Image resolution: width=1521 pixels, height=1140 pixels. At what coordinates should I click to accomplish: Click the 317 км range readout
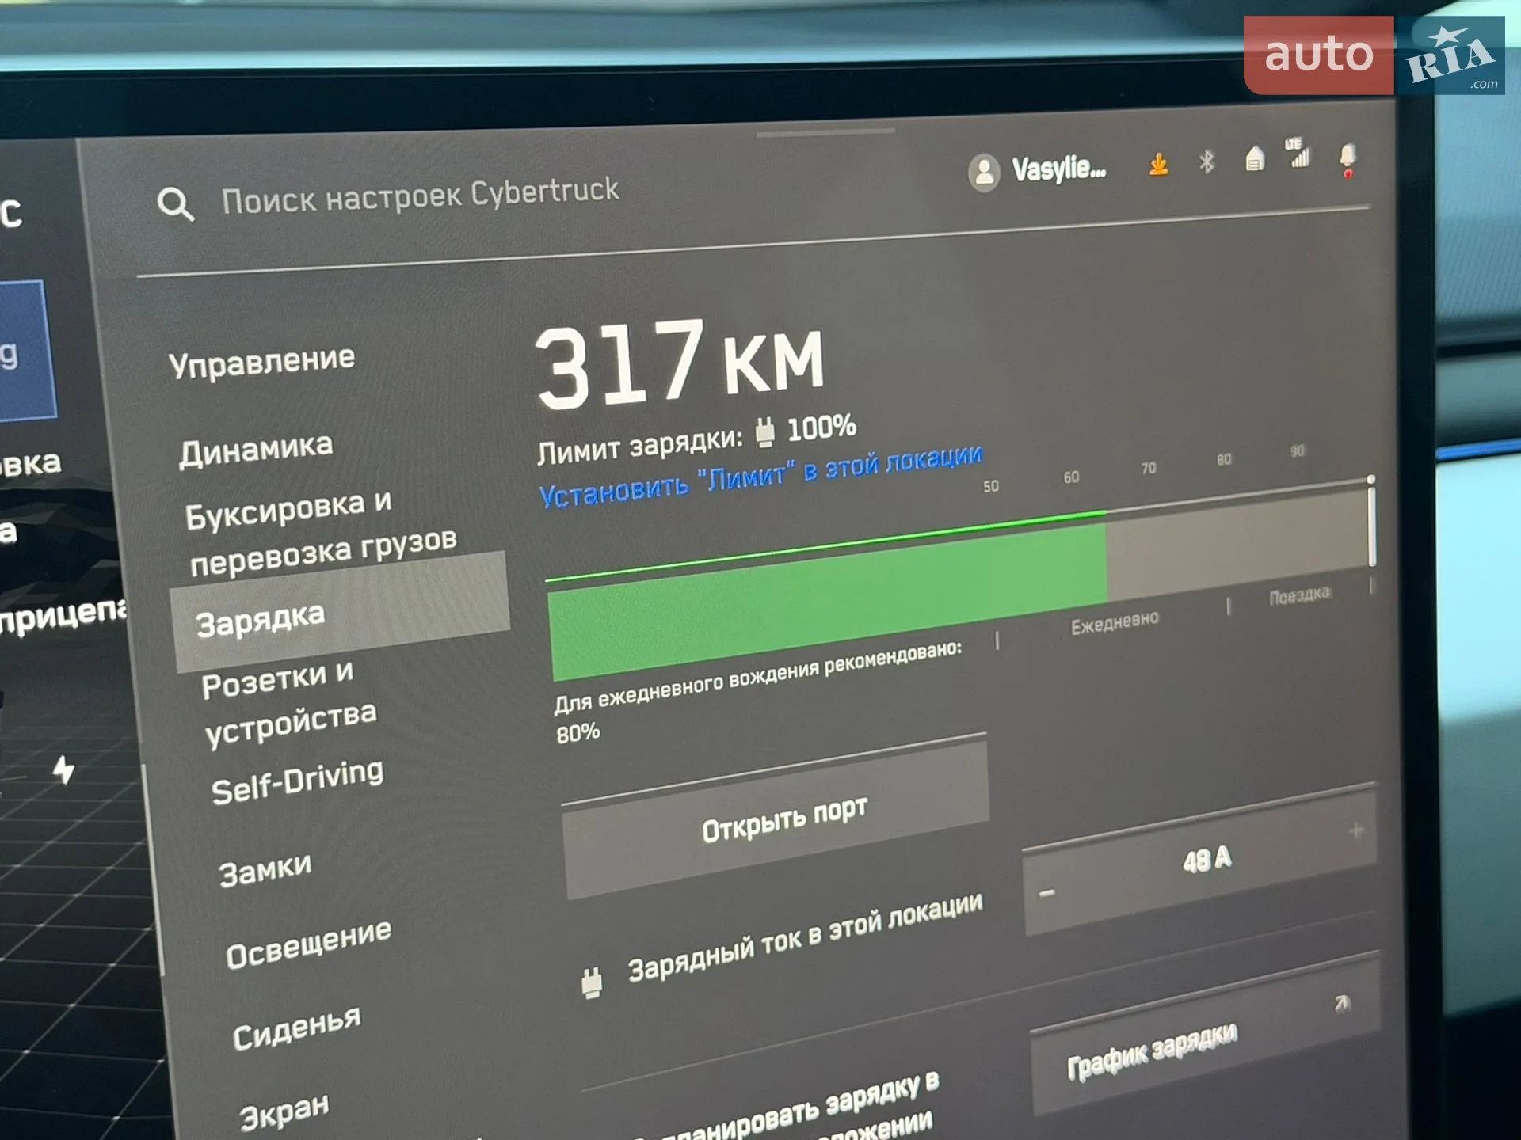680,364
